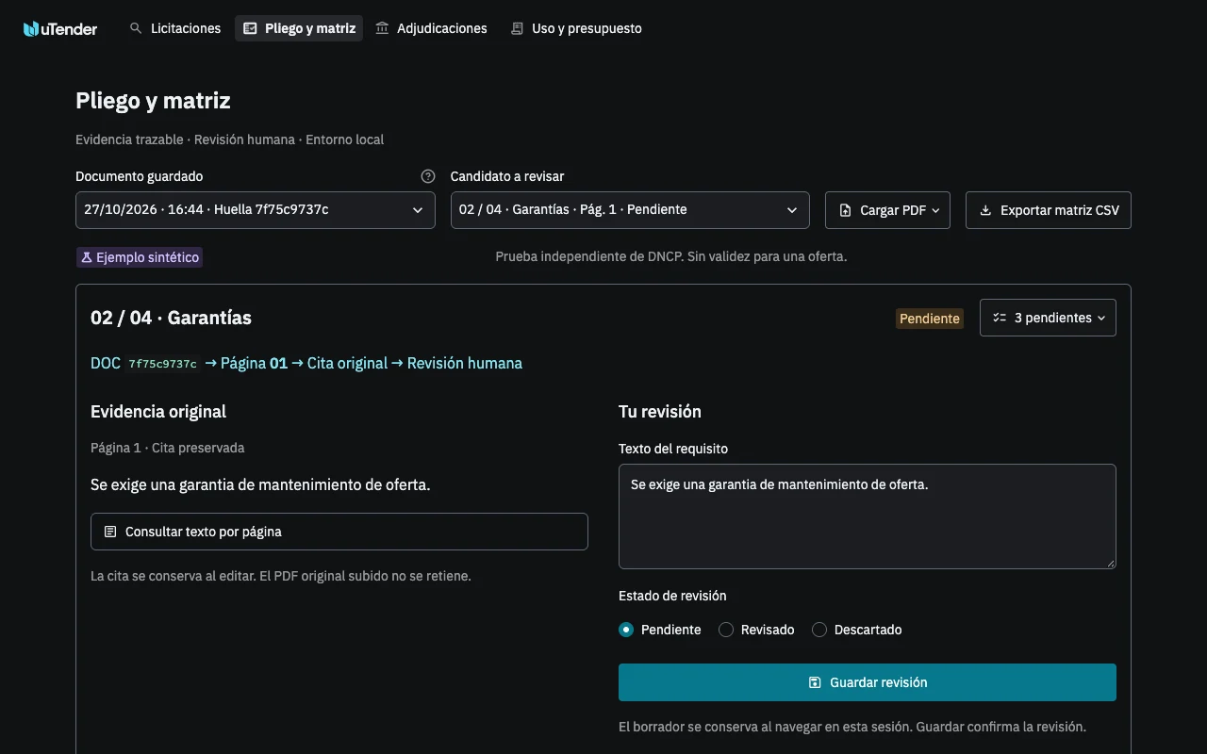Image resolution: width=1207 pixels, height=754 pixels.
Task: Open the Licitaciones tab
Action: point(175,28)
